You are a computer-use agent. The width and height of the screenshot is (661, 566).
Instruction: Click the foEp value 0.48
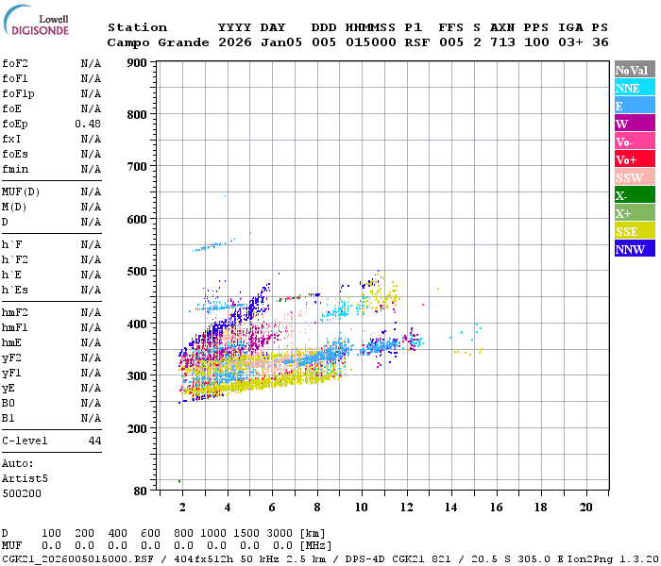click(x=88, y=124)
